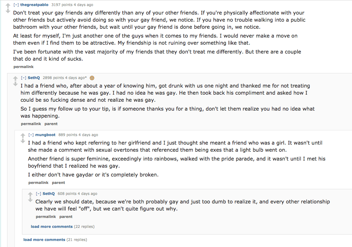The image size is (352, 247).
Task: Upvote mungboot's comment
Action: (x=23, y=135)
